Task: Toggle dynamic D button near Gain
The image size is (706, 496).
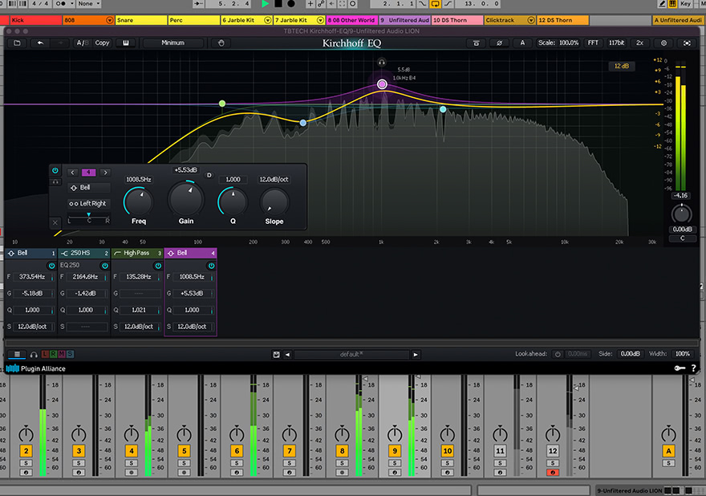Action: (x=209, y=175)
